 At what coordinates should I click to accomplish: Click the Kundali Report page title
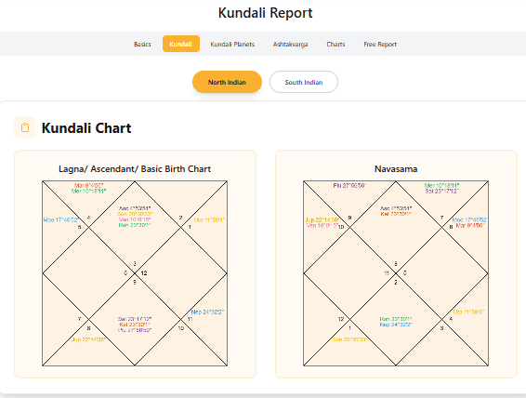[265, 13]
